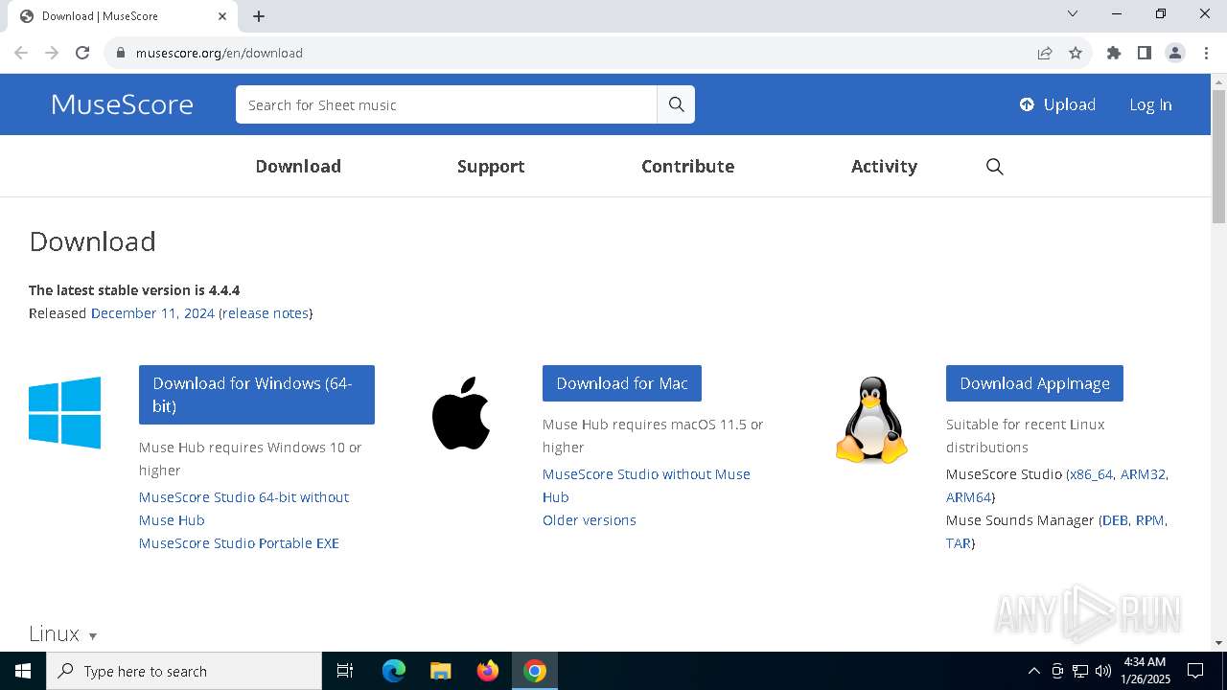The width and height of the screenshot is (1227, 690).
Task: Click Download for Mac button
Action: (x=622, y=383)
